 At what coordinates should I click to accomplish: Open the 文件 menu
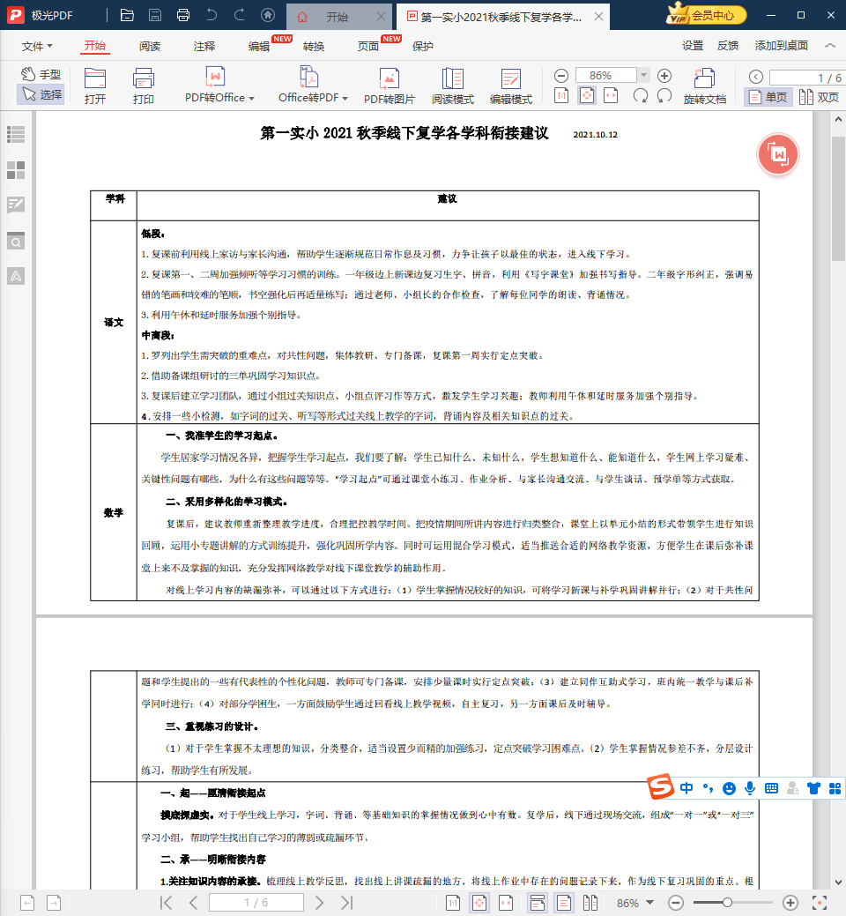pyautogui.click(x=37, y=46)
